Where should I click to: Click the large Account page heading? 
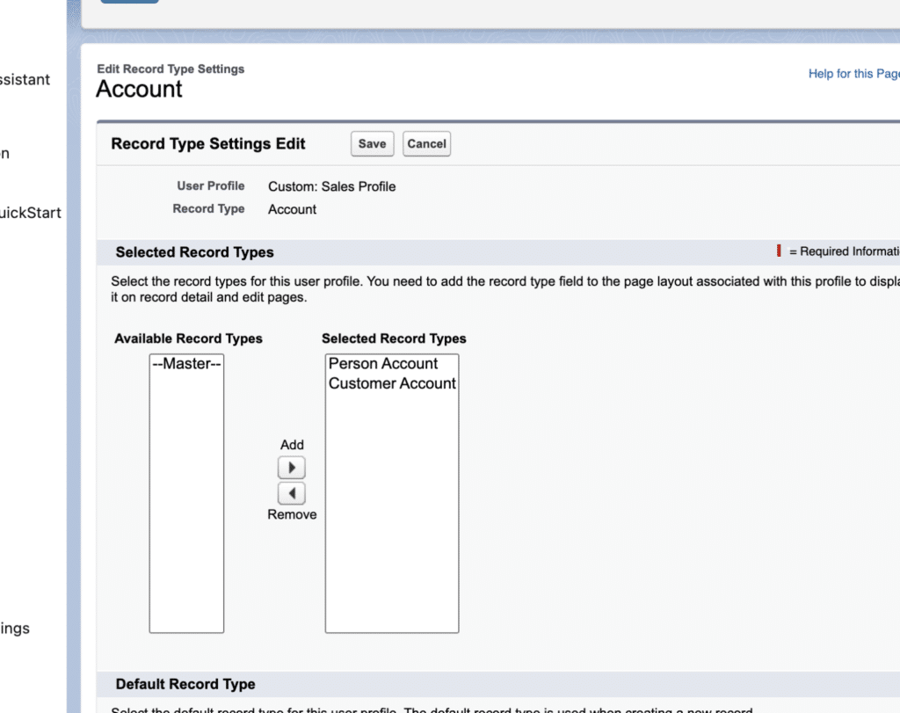point(139,89)
